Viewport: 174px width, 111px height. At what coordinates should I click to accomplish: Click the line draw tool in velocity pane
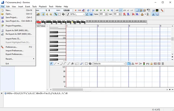click(55, 64)
